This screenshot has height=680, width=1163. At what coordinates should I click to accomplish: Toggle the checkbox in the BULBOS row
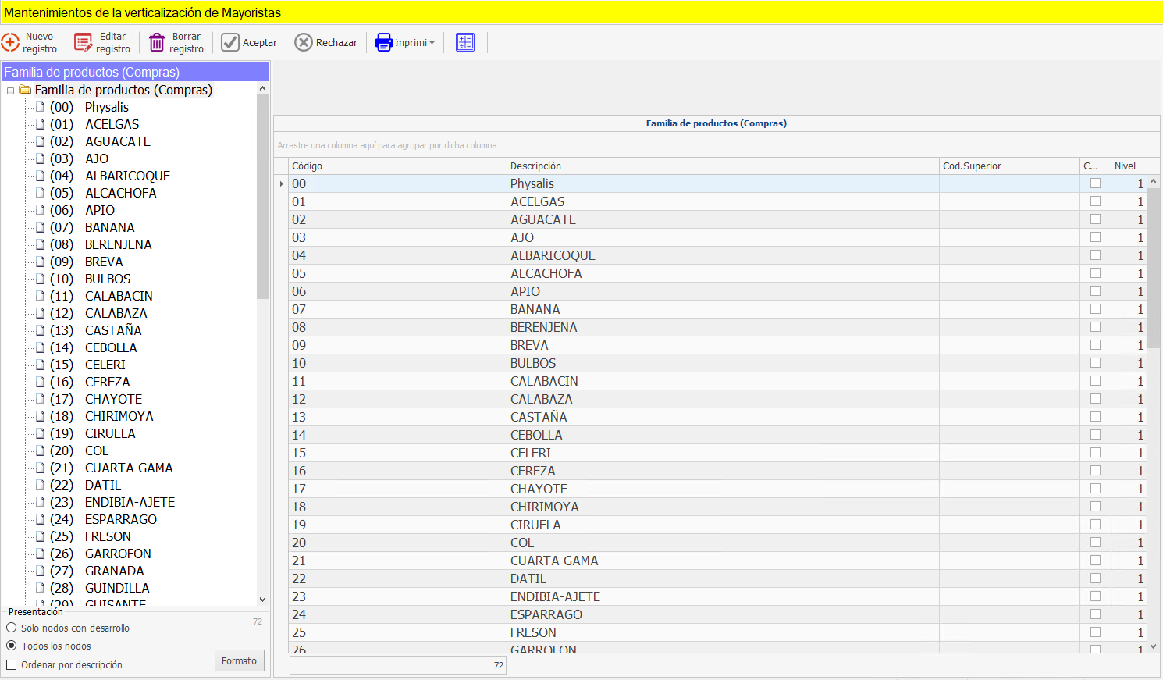coord(1095,363)
